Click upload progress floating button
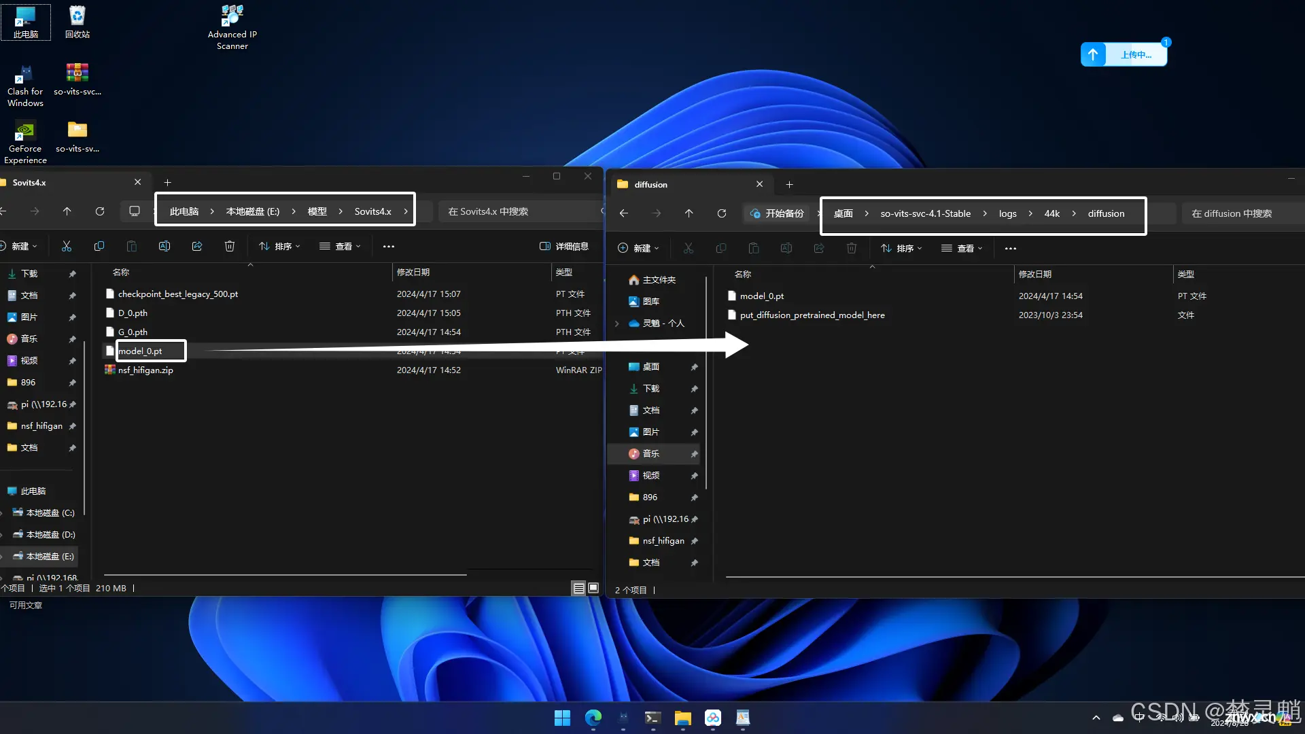The image size is (1305, 734). pyautogui.click(x=1124, y=54)
